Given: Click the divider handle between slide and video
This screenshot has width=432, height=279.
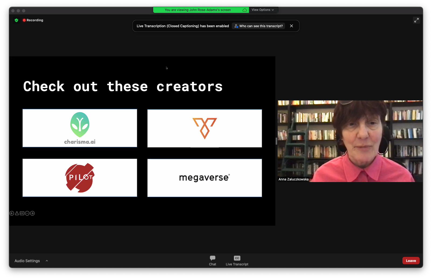Looking at the screenshot, I should [x=276, y=141].
